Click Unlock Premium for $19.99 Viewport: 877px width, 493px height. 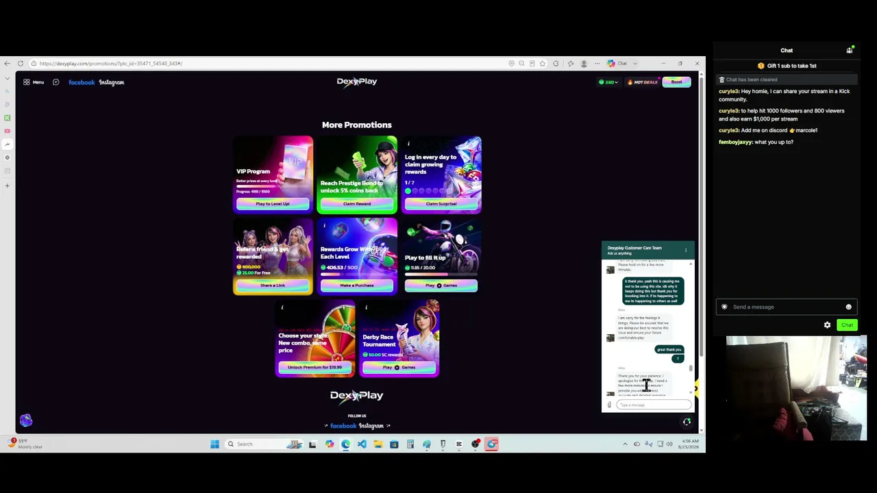point(314,368)
